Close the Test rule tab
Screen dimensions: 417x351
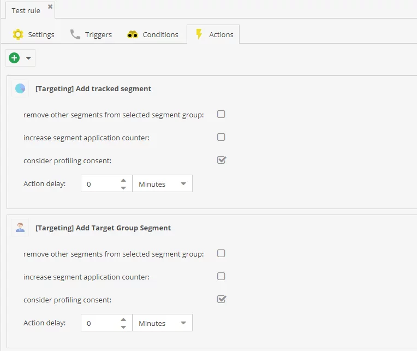50,7
